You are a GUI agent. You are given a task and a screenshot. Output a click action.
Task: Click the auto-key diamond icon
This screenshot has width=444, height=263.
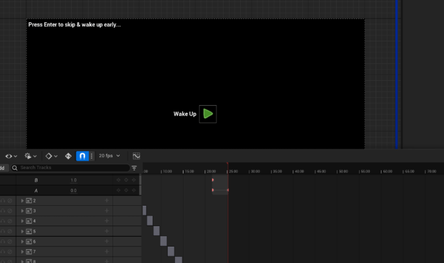(68, 156)
